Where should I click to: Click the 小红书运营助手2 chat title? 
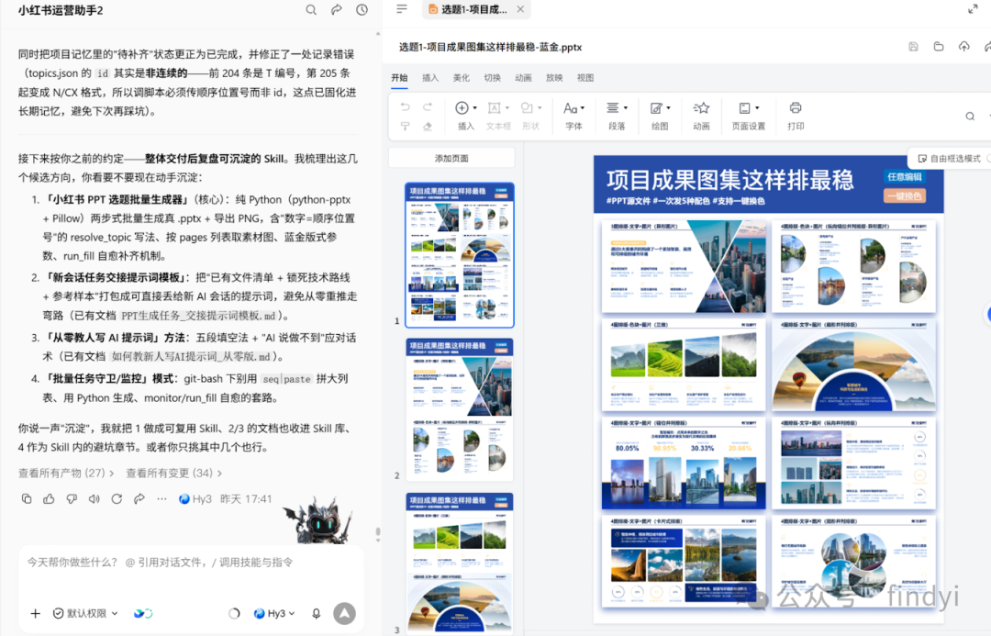pyautogui.click(x=61, y=11)
